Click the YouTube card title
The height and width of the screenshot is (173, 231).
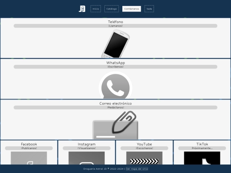(x=145, y=144)
